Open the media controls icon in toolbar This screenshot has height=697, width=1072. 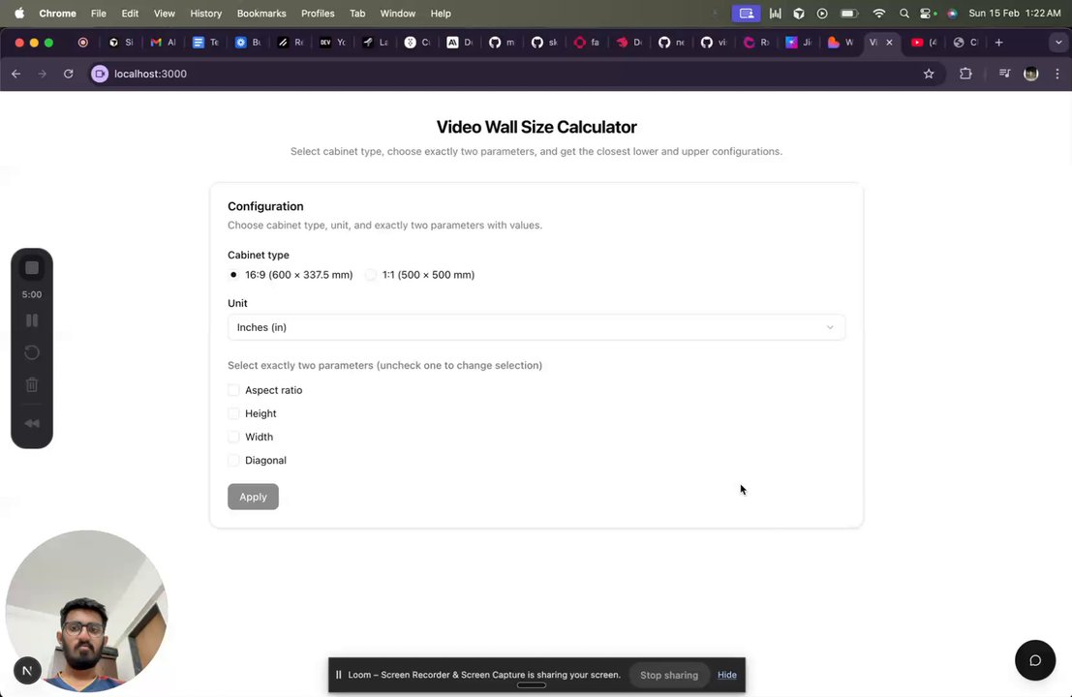[1004, 74]
